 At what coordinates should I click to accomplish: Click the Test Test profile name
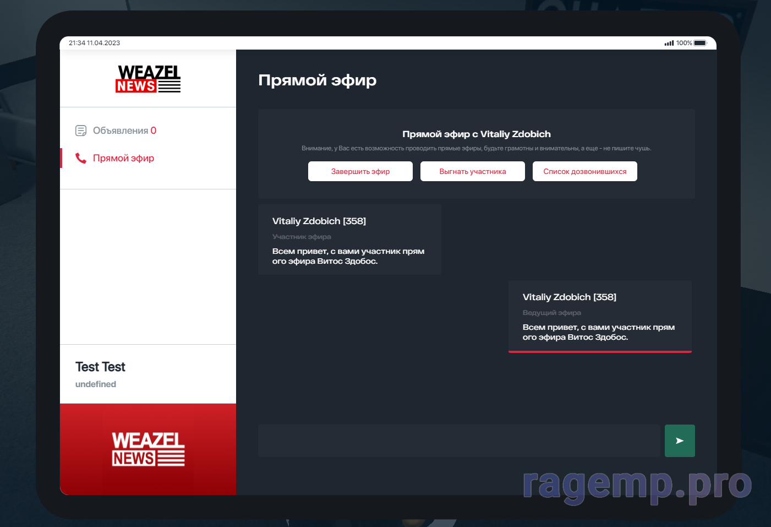100,367
